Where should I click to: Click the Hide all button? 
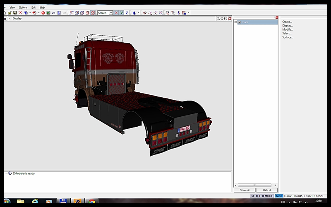[x=267, y=190]
